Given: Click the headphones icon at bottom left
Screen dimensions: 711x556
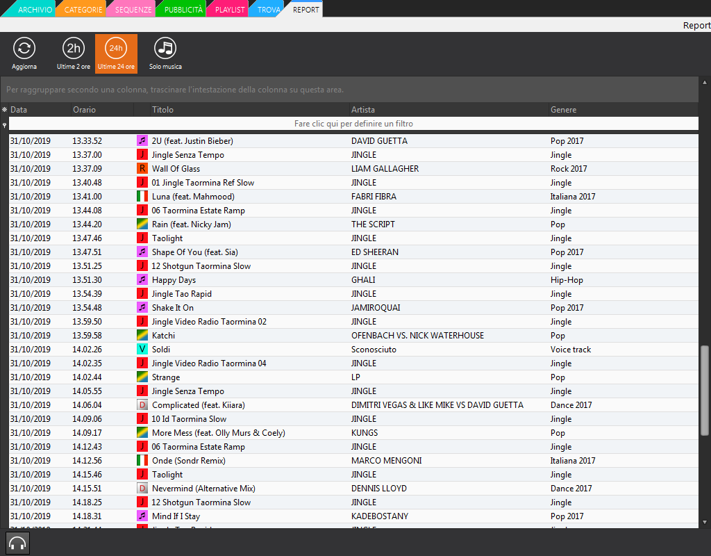Looking at the screenshot, I should (17, 543).
